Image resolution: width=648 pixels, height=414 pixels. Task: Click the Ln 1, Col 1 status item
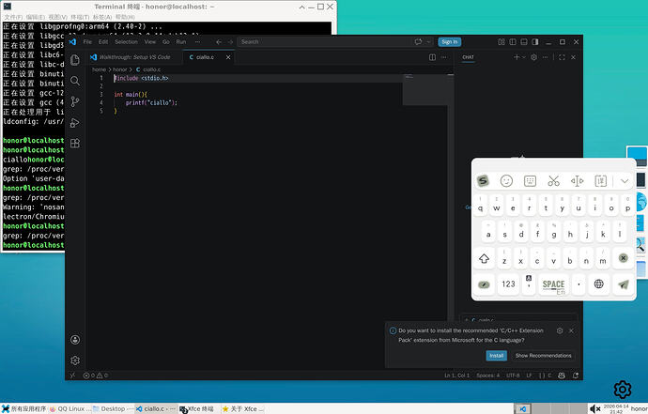click(457, 376)
